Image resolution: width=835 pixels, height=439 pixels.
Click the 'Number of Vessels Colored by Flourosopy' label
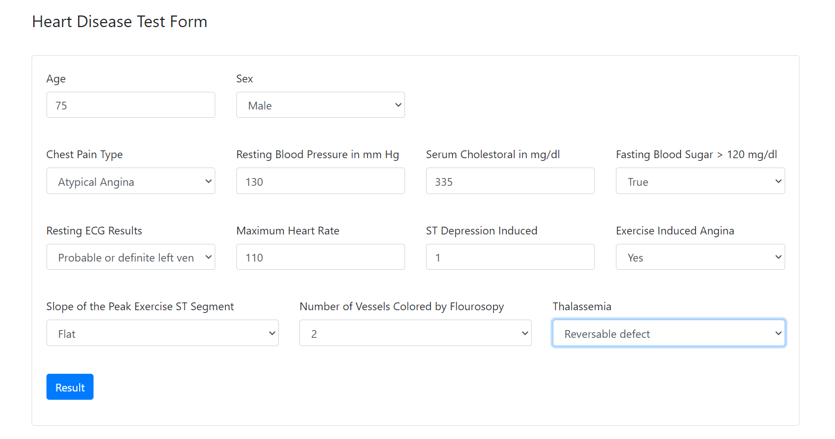pyautogui.click(x=402, y=306)
